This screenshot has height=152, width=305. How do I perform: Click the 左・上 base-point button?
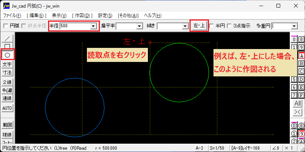[199, 26]
